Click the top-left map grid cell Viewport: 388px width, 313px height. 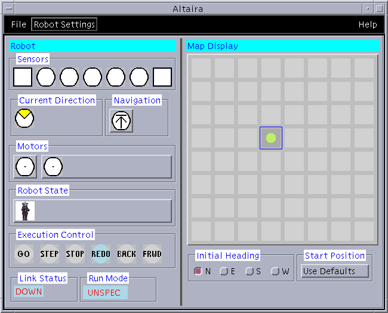pyautogui.click(x=201, y=68)
